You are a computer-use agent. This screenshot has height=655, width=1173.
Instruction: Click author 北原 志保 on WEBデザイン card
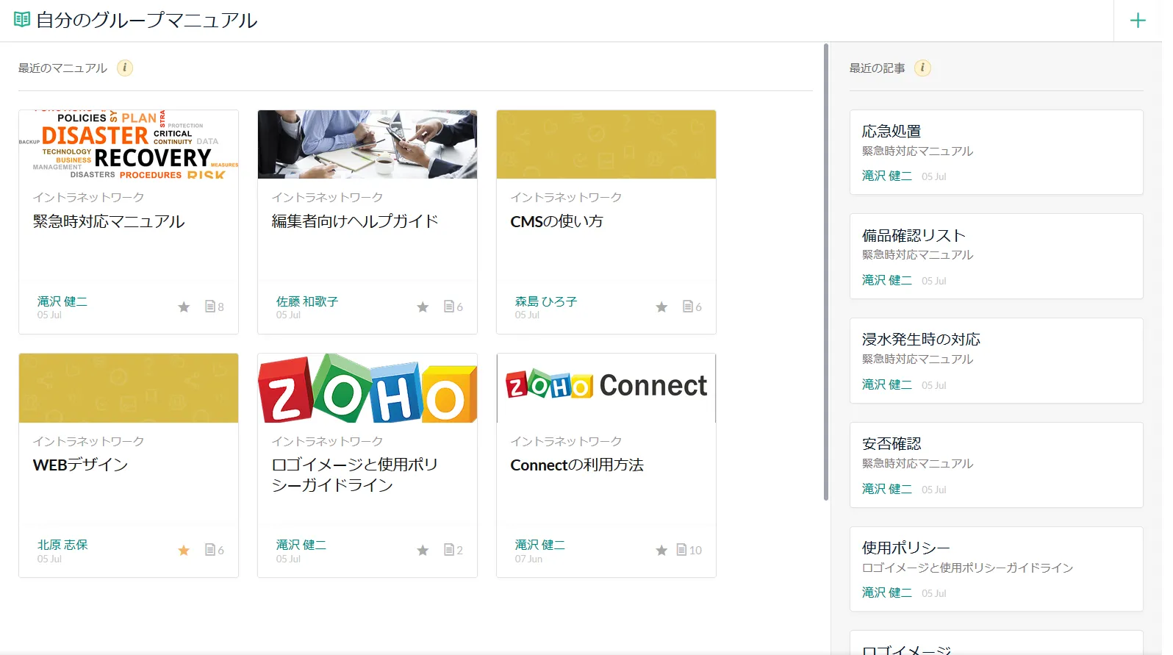click(x=62, y=545)
